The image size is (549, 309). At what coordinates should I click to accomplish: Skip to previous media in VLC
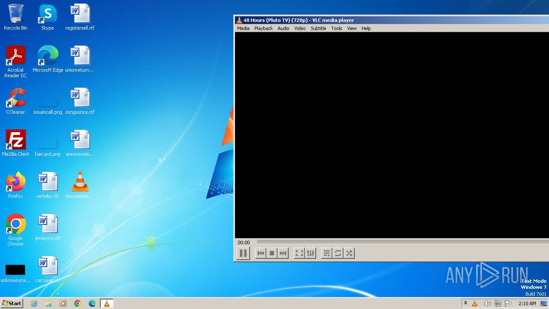261,253
